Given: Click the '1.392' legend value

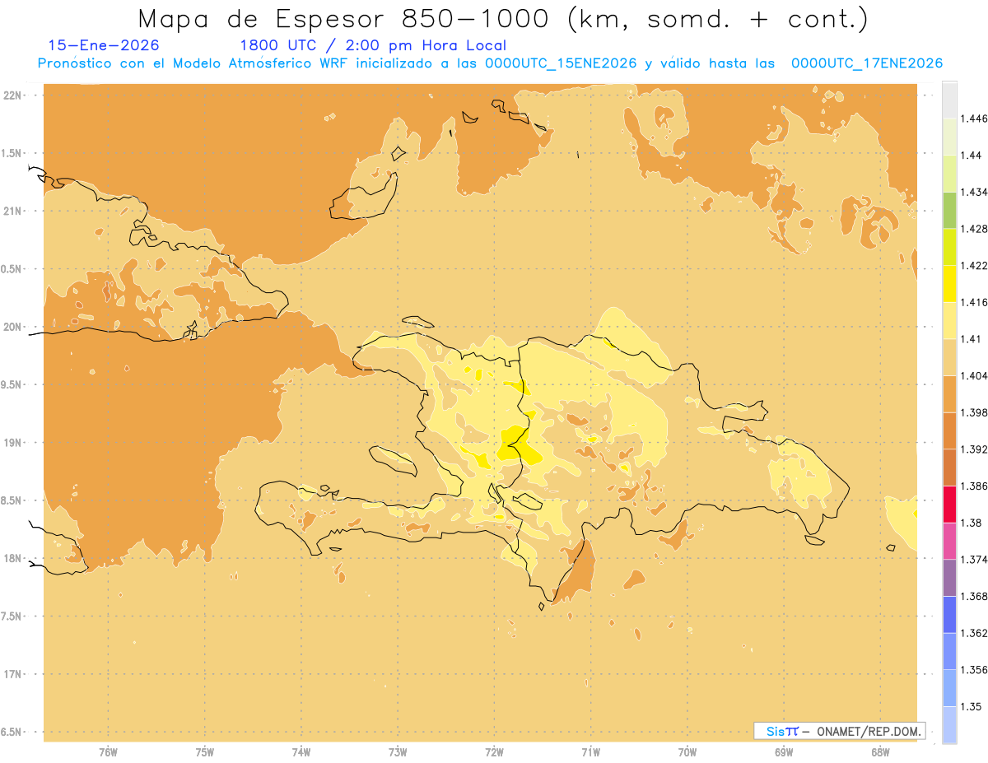Looking at the screenshot, I should pos(974,449).
